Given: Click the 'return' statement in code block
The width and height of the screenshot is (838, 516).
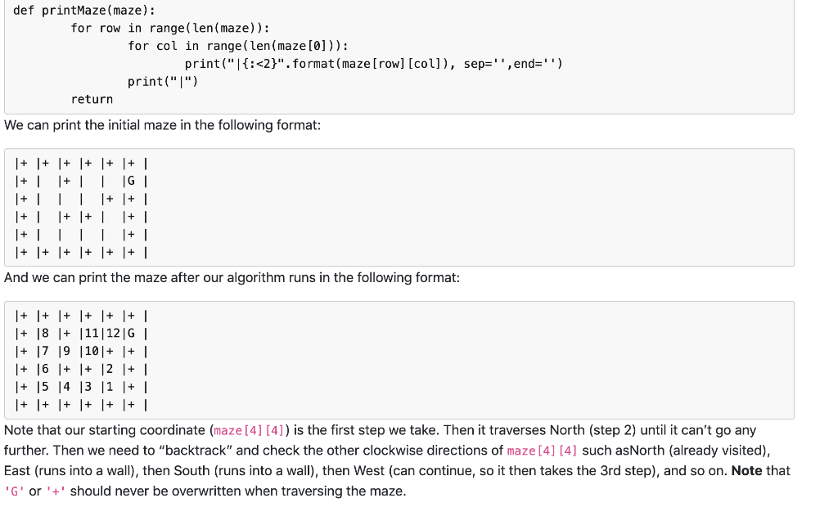Looking at the screenshot, I should click(x=92, y=99).
